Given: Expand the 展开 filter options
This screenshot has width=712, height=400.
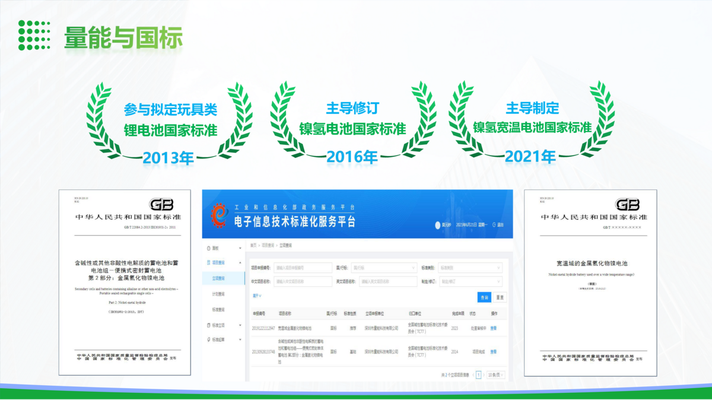Looking at the screenshot, I should coord(257,296).
